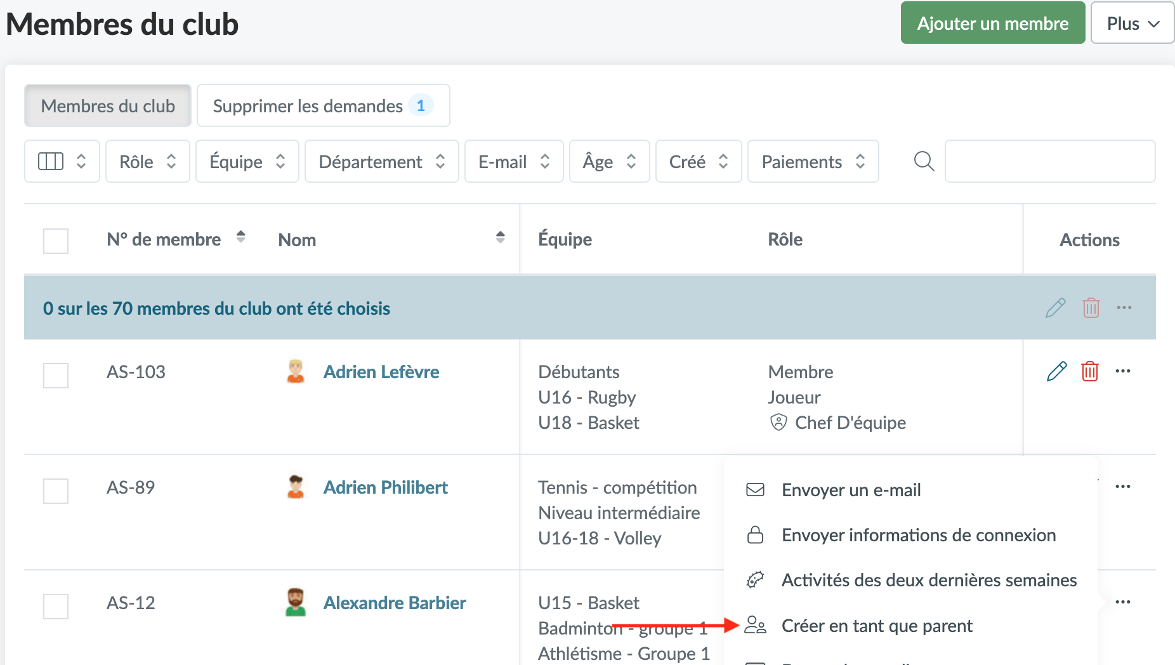Screen dimensions: 1175x665
Task: Click the parent people icon in the menu
Action: tap(755, 626)
